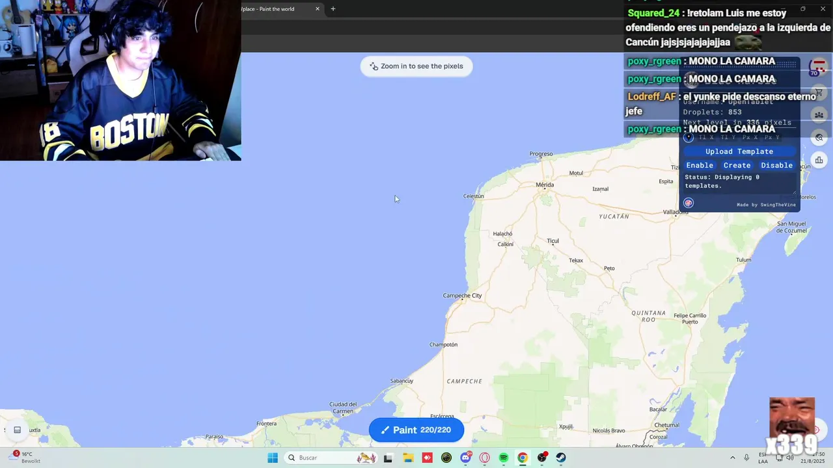Viewport: 833px width, 468px height.
Task: Click the Chetumal label on the map
Action: [x=667, y=425]
